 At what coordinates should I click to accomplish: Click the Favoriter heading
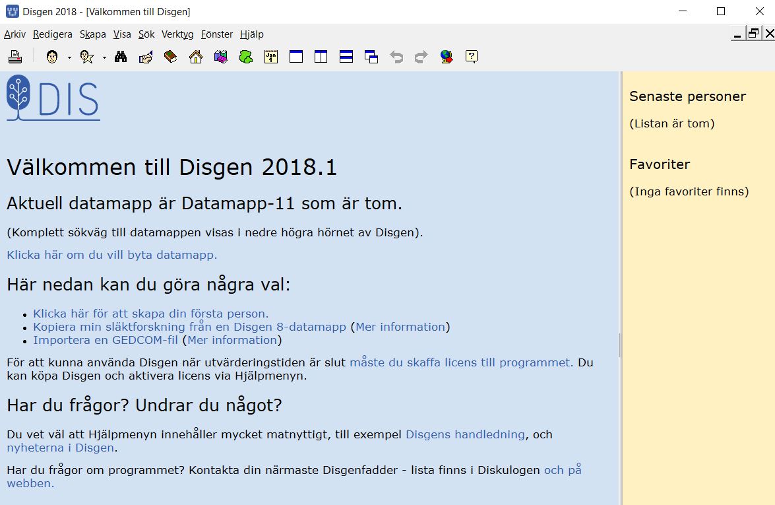660,164
